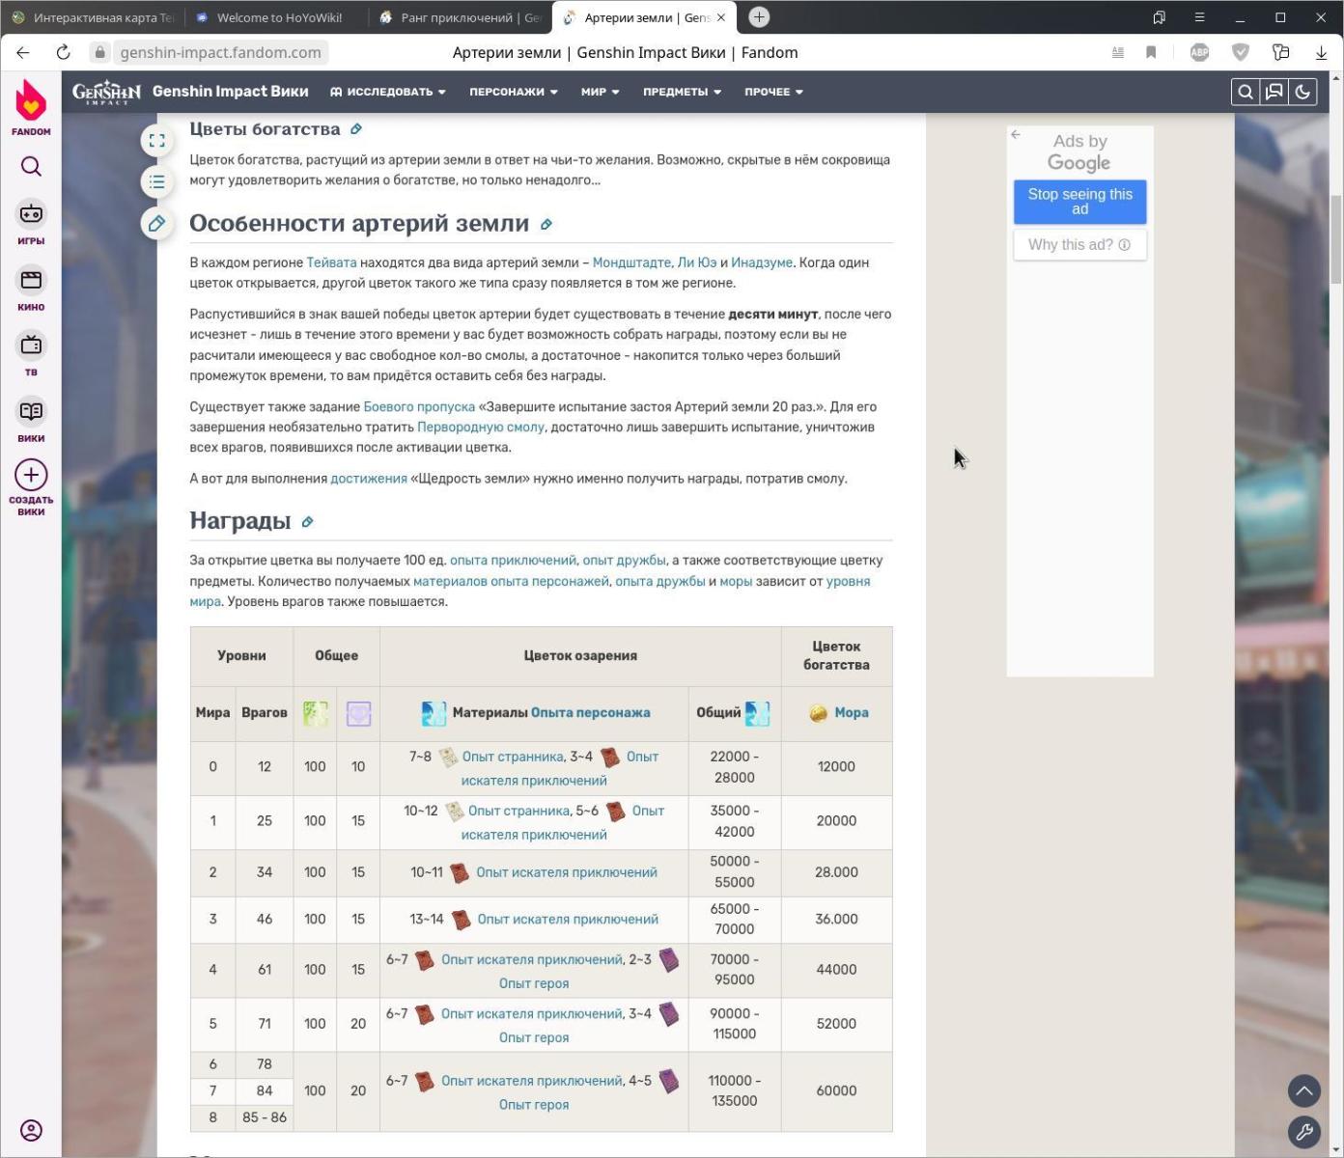Open the wiki discussions icon

[1274, 92]
